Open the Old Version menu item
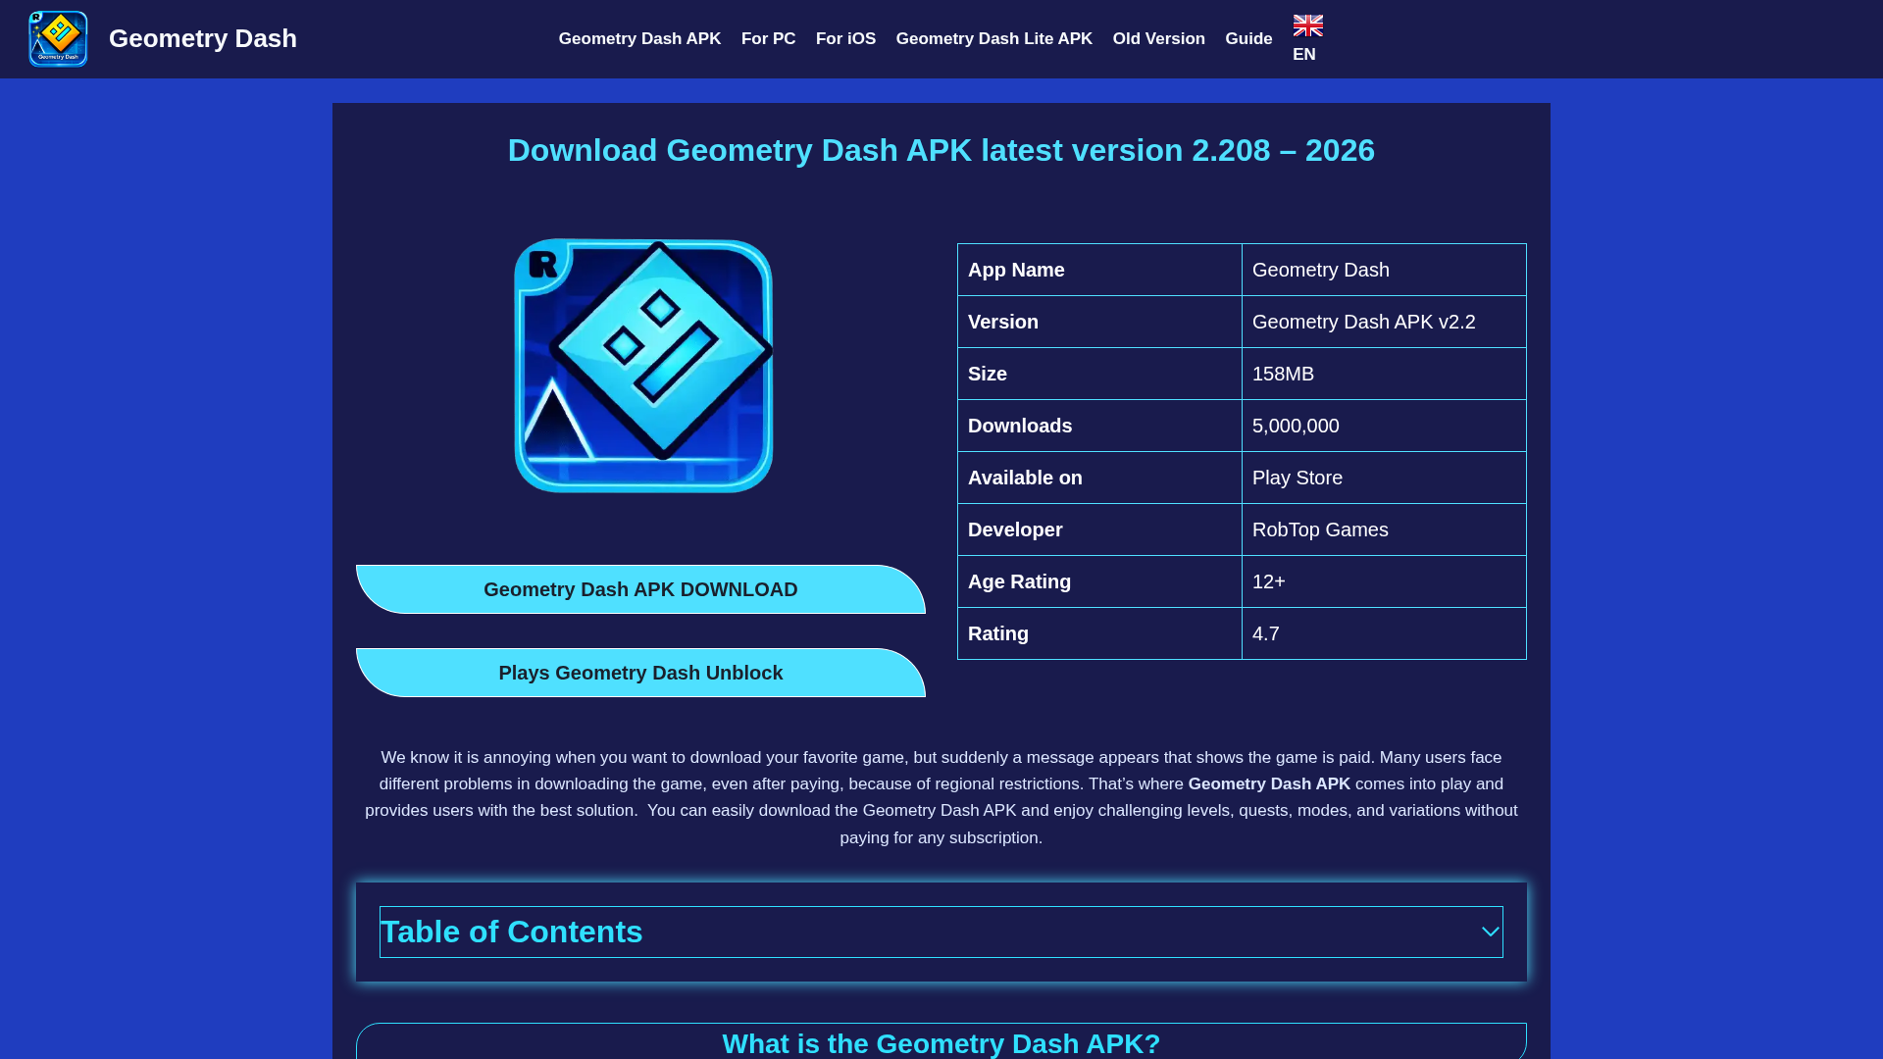 [1158, 39]
